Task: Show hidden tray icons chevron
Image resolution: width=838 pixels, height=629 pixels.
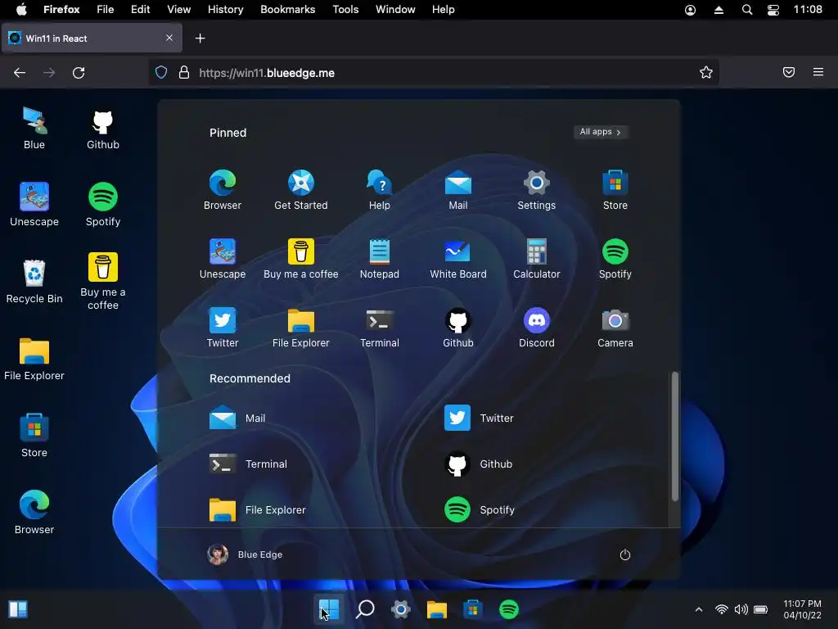Action: pyautogui.click(x=699, y=609)
